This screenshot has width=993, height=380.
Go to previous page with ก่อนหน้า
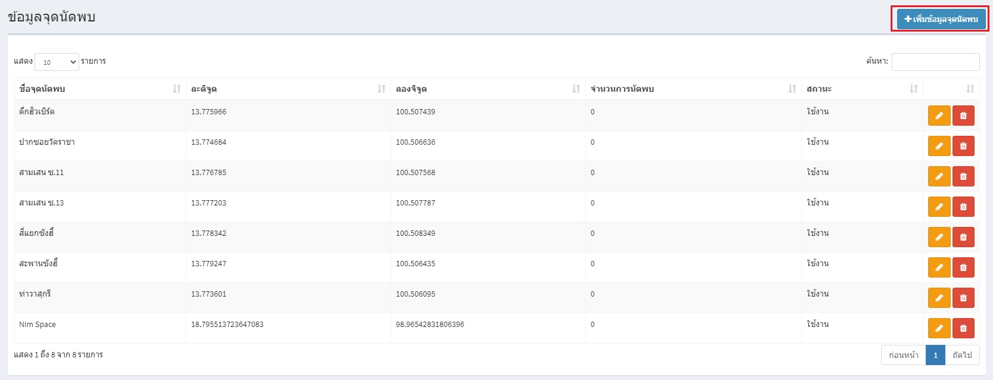click(x=904, y=355)
